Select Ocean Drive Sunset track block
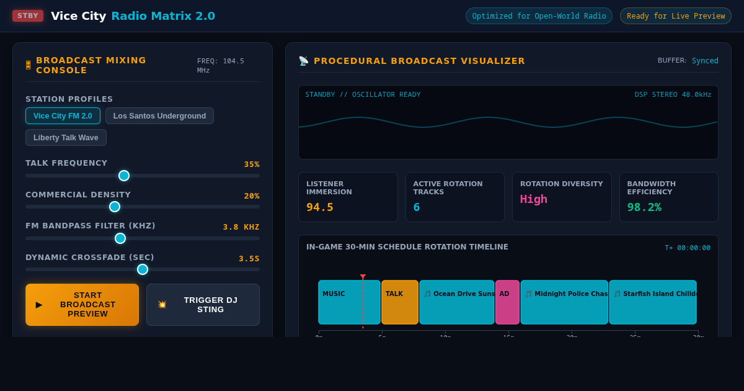744x391 pixels. click(457, 302)
